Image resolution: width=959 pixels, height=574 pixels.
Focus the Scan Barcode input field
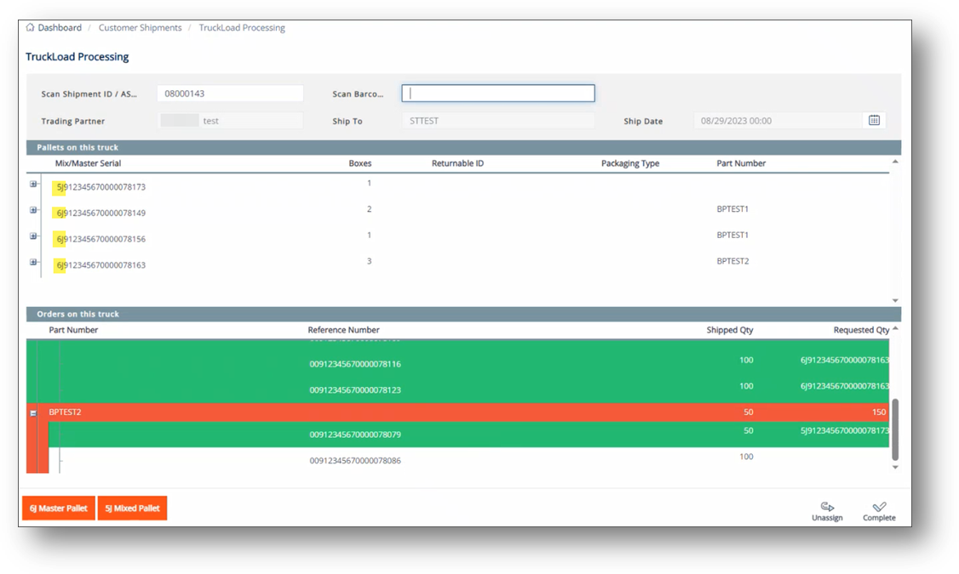[498, 94]
